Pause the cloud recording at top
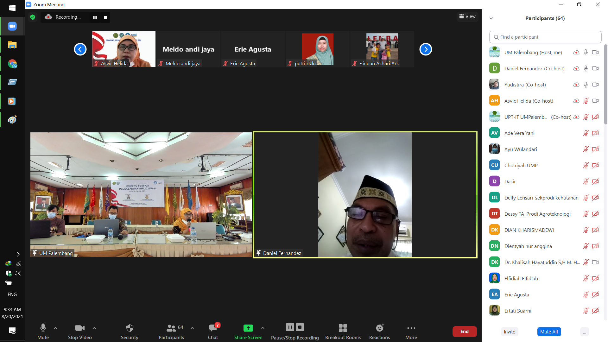 click(x=95, y=17)
